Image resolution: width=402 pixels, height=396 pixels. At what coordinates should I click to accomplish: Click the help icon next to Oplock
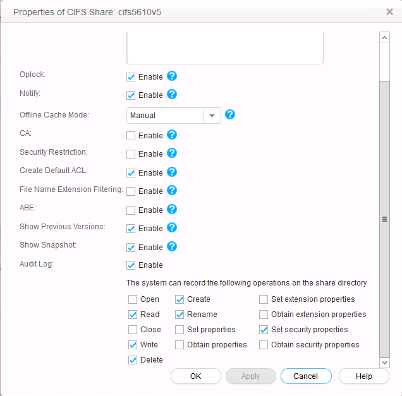(172, 76)
